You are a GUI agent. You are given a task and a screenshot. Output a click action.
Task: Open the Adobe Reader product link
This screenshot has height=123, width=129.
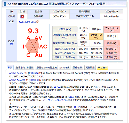pyautogui.click(x=17, y=73)
